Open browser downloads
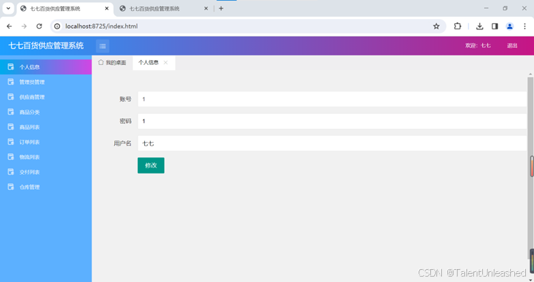This screenshot has height=282, width=534. click(x=479, y=26)
